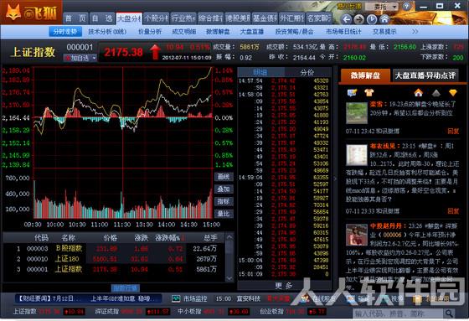469x321 pixels.
Task: Open the help question mark icon
Action: click(406, 7)
